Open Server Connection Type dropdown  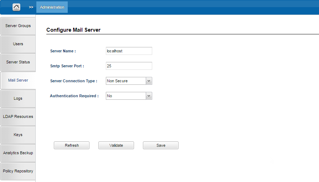pyautogui.click(x=129, y=81)
